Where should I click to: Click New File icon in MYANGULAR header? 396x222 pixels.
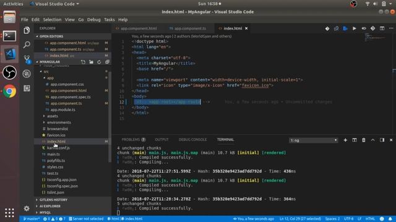pyautogui.click(x=83, y=62)
